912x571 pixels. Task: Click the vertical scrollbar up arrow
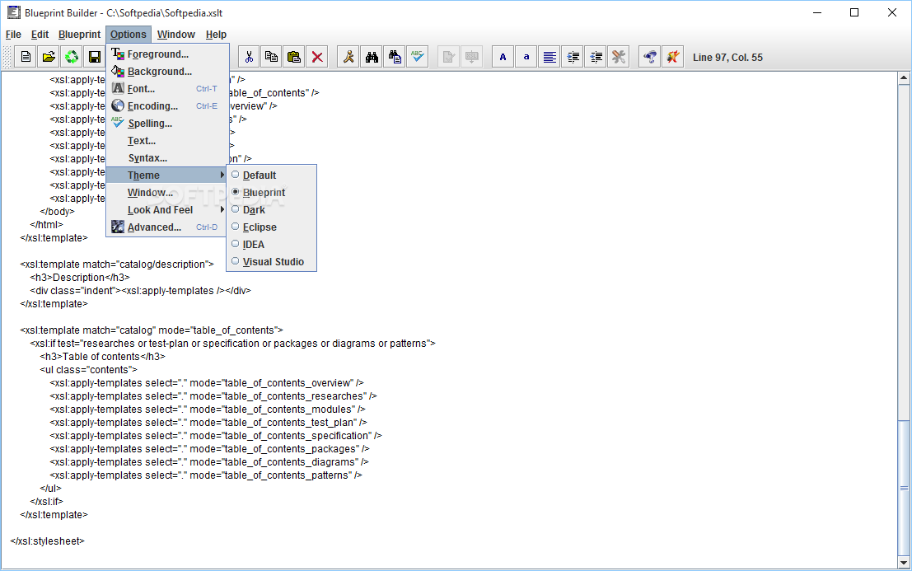click(904, 78)
